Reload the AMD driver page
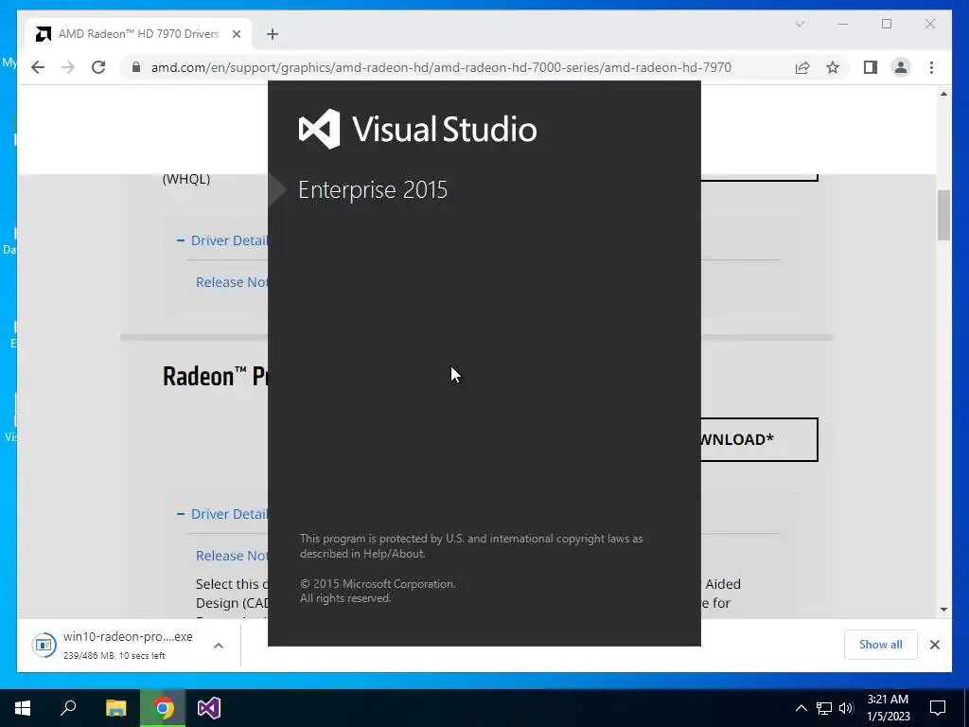This screenshot has width=969, height=727. pos(98,67)
